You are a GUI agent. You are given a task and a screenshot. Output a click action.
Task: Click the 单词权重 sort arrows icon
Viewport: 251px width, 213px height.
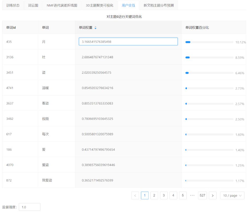[x=95, y=28]
